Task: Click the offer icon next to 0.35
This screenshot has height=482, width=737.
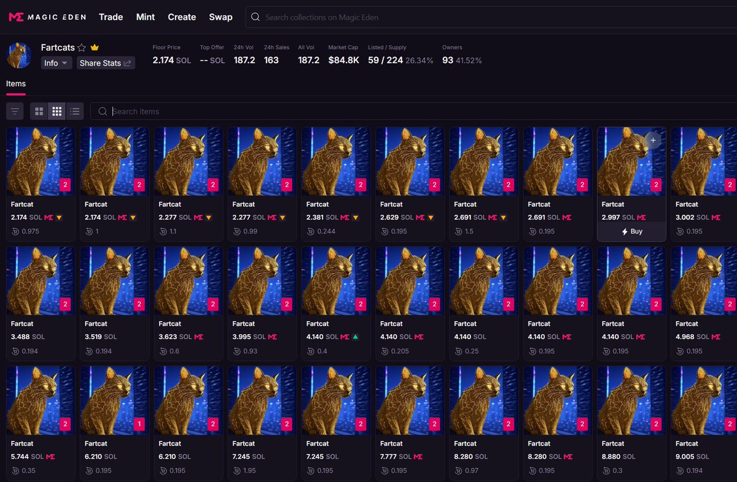Action: pyautogui.click(x=15, y=470)
